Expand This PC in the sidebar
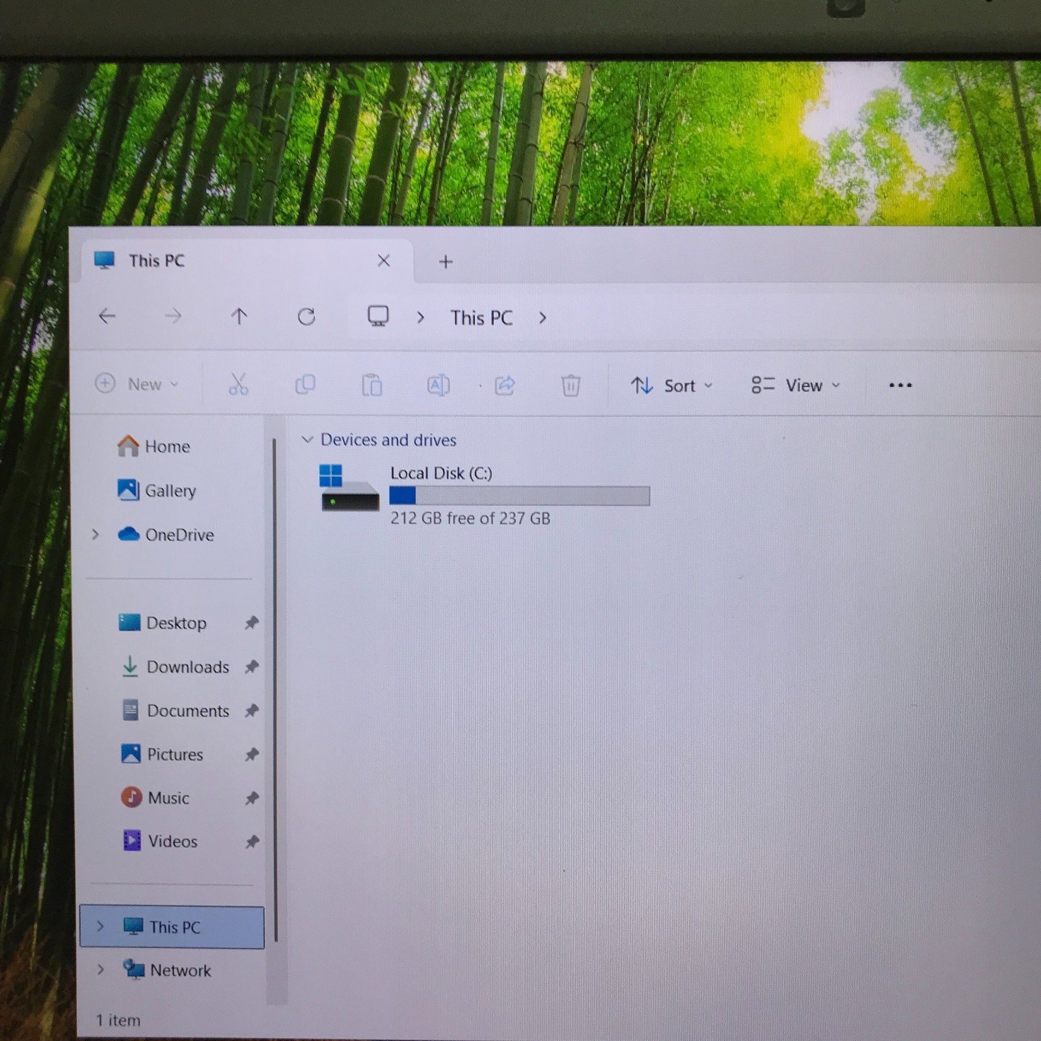Image resolution: width=1041 pixels, height=1041 pixels. pos(100,926)
